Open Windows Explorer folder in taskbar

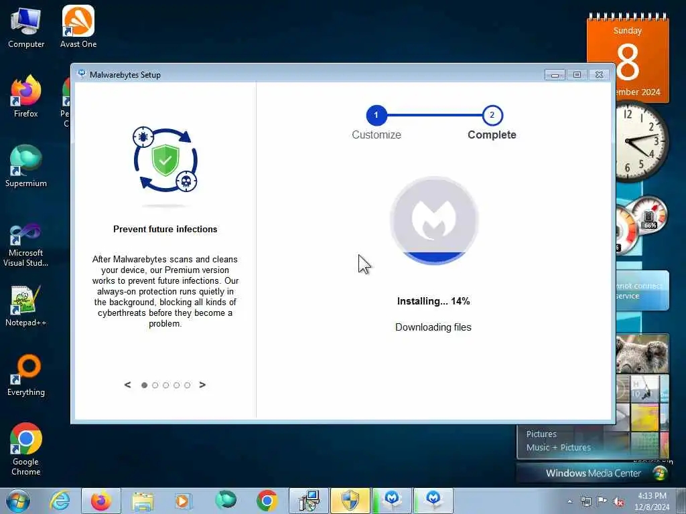point(143,501)
